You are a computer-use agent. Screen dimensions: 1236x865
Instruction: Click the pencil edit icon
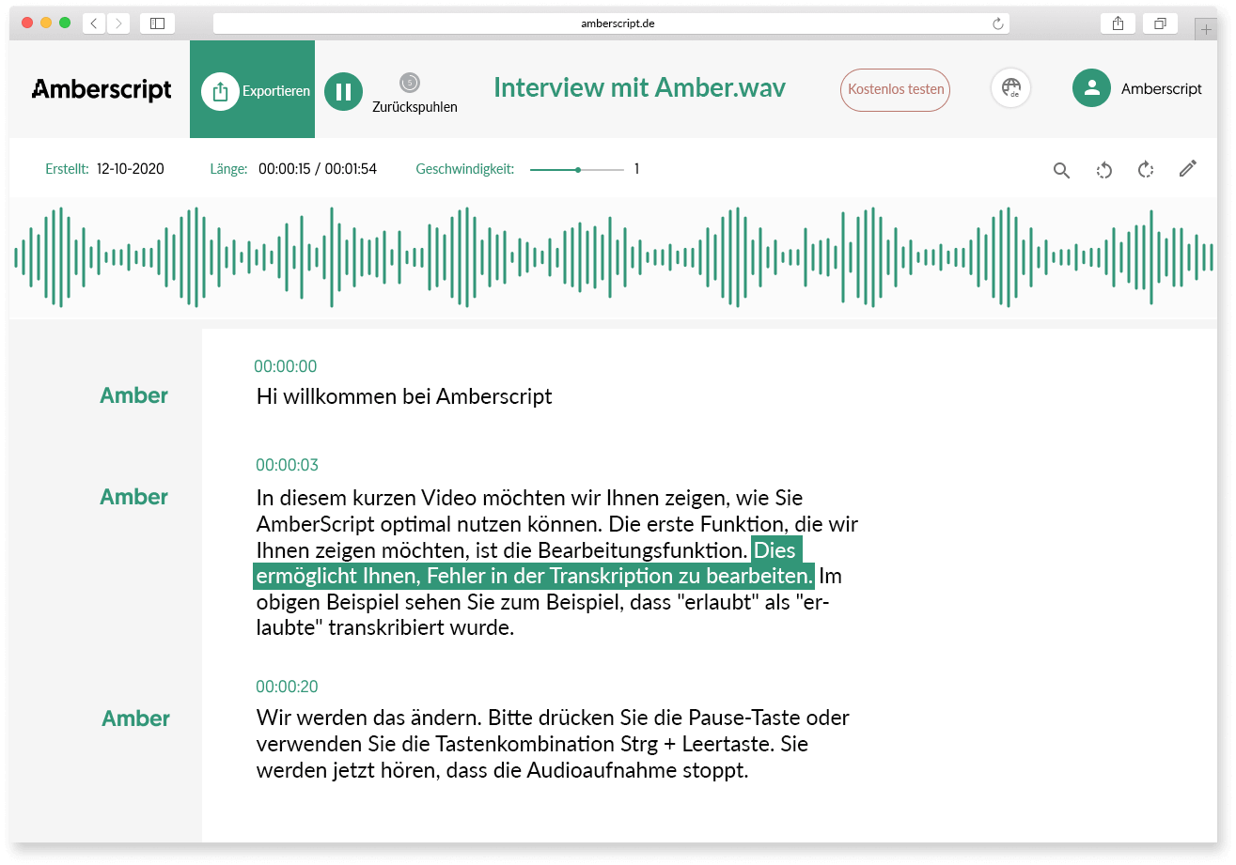coord(1188,169)
